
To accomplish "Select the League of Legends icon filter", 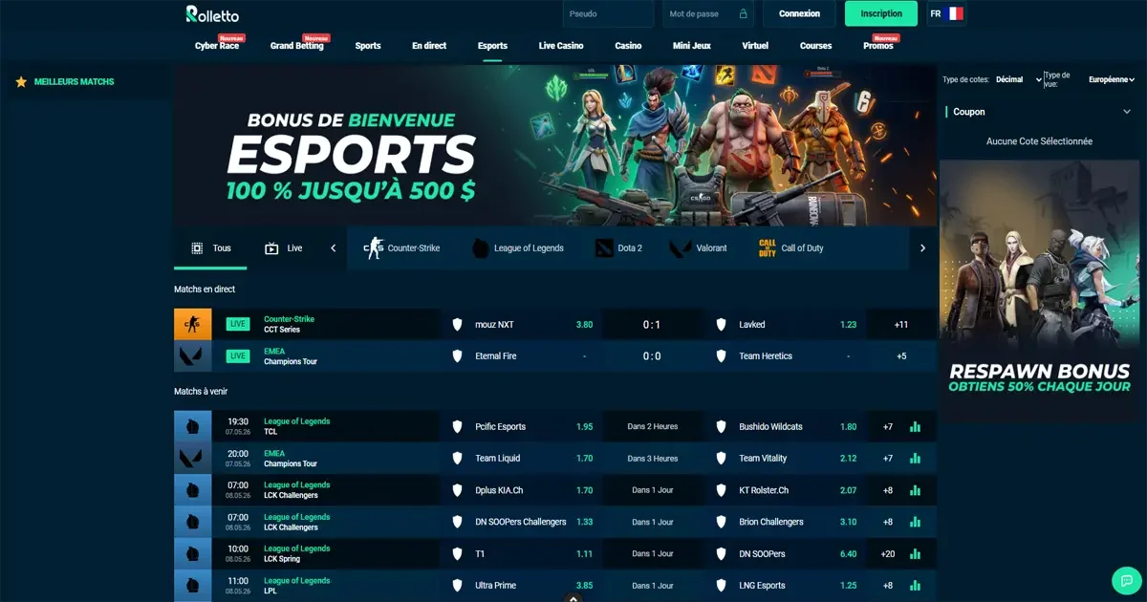I will tap(481, 248).
